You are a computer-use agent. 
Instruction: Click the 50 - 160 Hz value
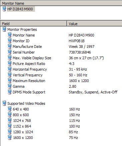point(78,75)
